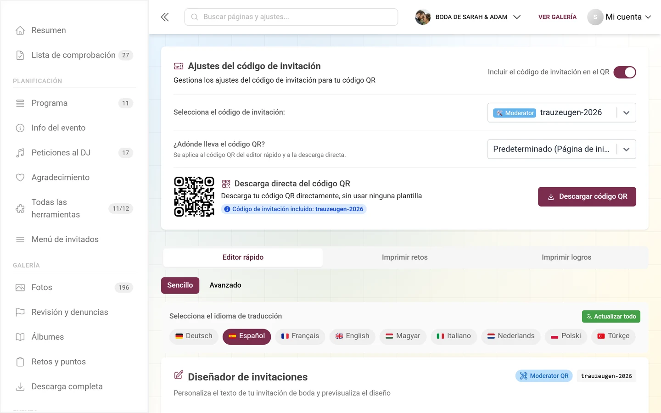The width and height of the screenshot is (661, 413).
Task: Open Descarga completa item
Action: [74, 387]
